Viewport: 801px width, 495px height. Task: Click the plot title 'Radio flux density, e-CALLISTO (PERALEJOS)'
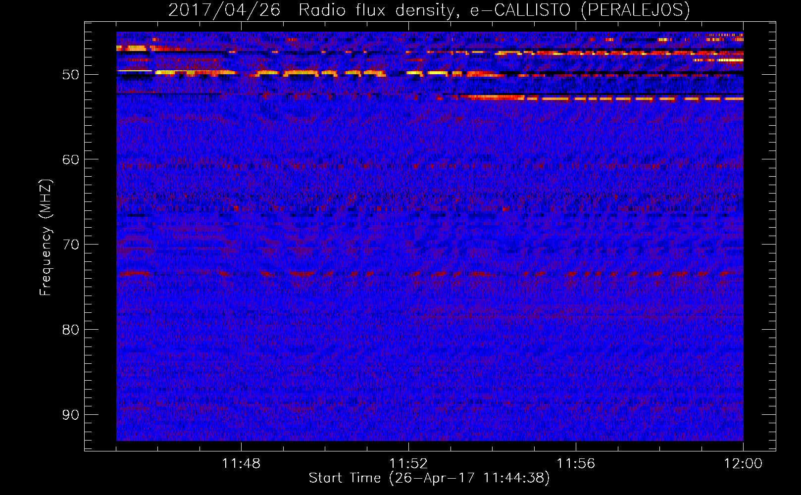[x=494, y=10]
